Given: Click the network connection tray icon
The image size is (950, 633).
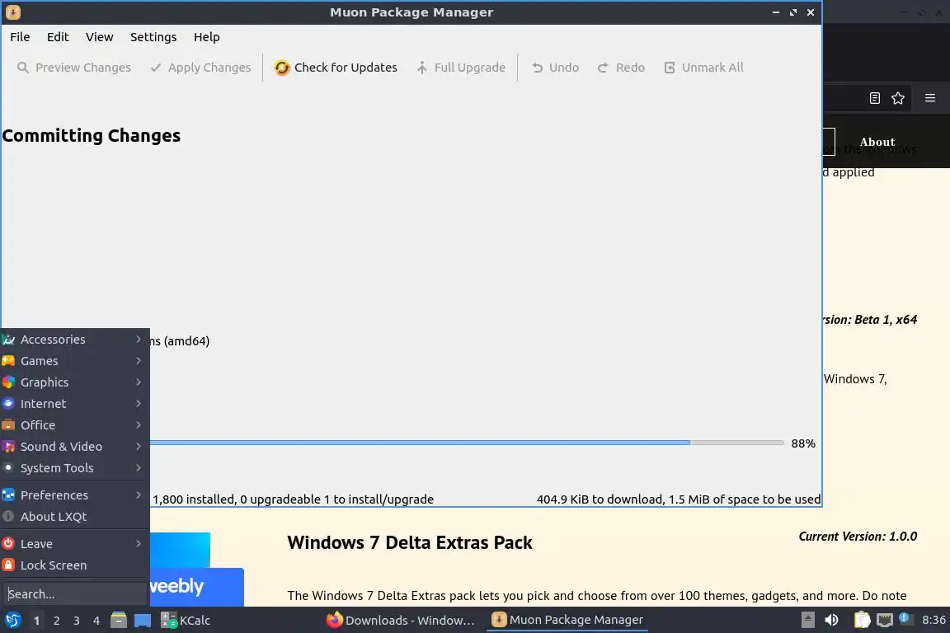Looking at the screenshot, I should (x=885, y=621).
